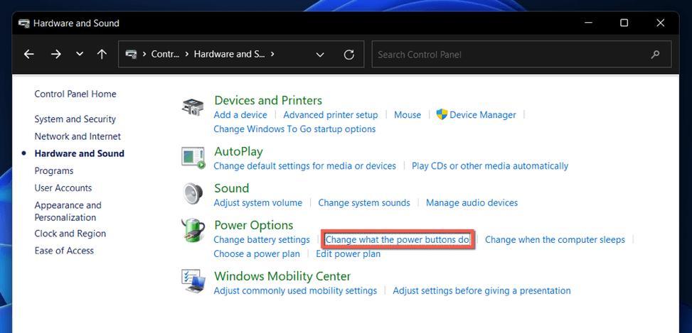Minimize the Hardware and Sound window
The width and height of the screenshot is (692, 333).
(x=588, y=23)
